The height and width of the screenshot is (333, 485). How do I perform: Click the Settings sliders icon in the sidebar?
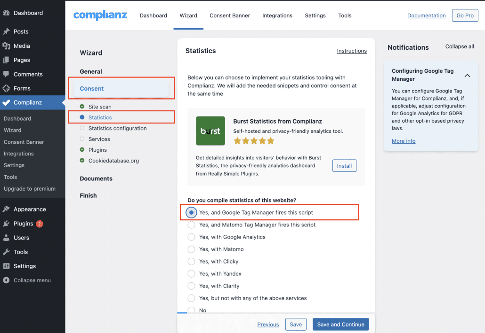[6, 266]
